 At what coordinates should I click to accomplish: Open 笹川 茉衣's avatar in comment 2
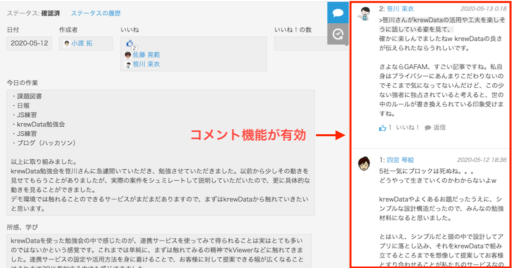pos(364,13)
